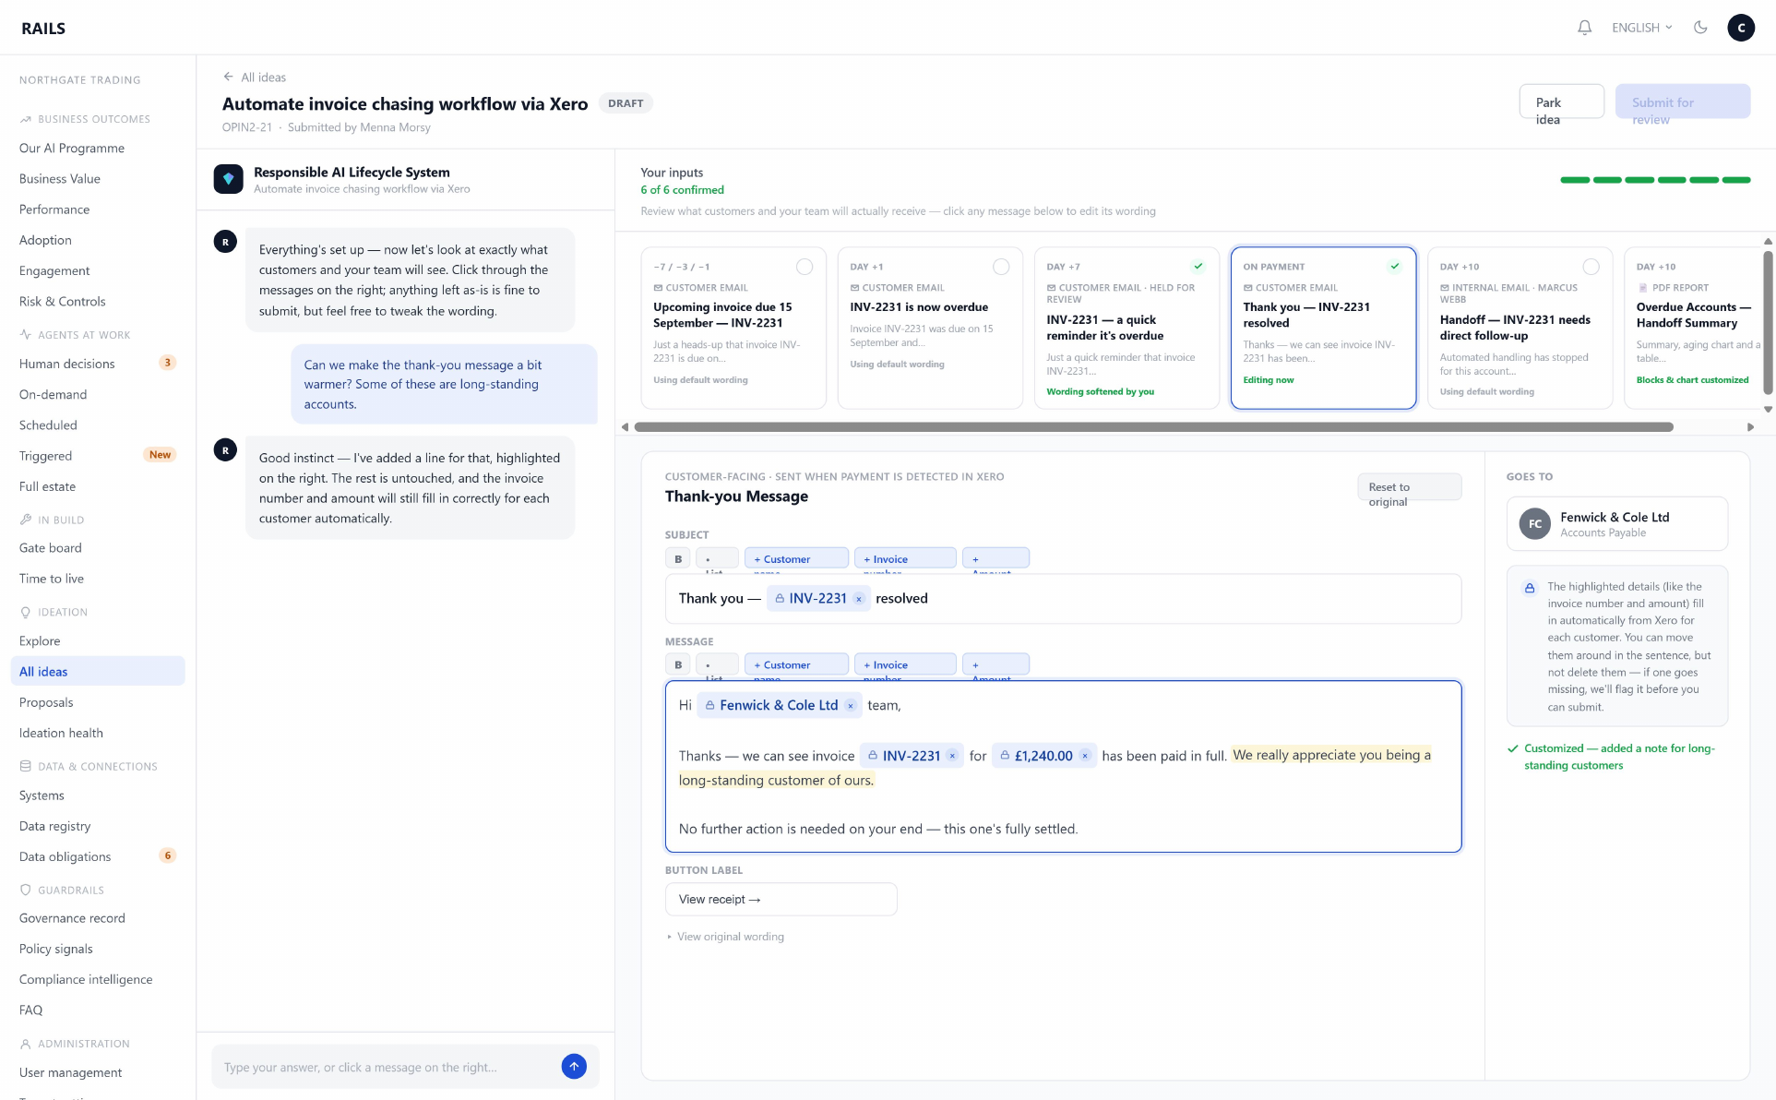Remove Fenwick & Cole Ltd chip from message
The height and width of the screenshot is (1100, 1776).
[x=851, y=706]
